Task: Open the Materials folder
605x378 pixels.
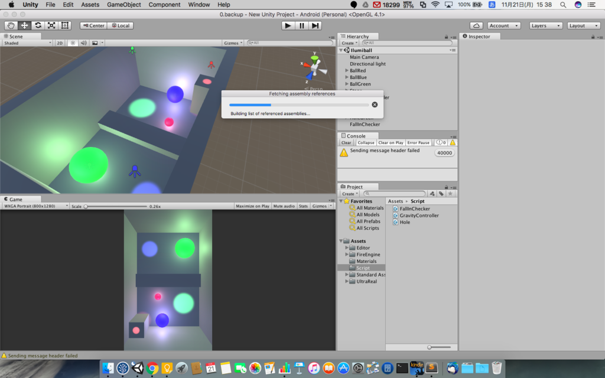Action: point(366,261)
